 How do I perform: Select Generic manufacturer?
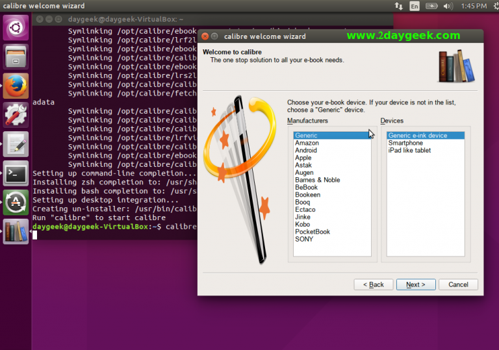(332, 136)
